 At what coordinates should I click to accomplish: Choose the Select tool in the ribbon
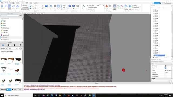coord(2,6)
